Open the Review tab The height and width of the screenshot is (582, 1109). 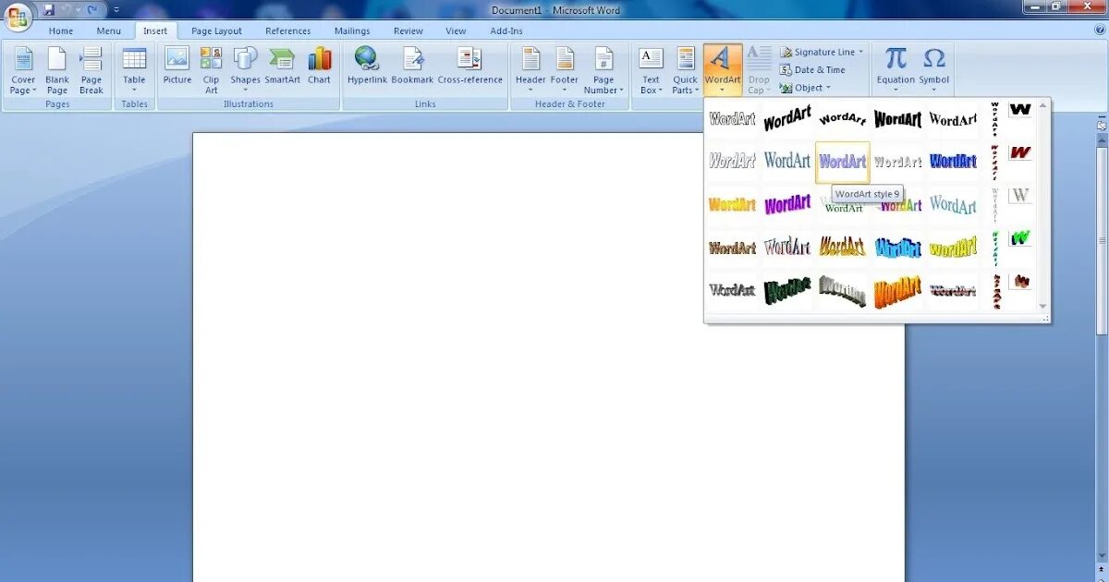tap(408, 30)
